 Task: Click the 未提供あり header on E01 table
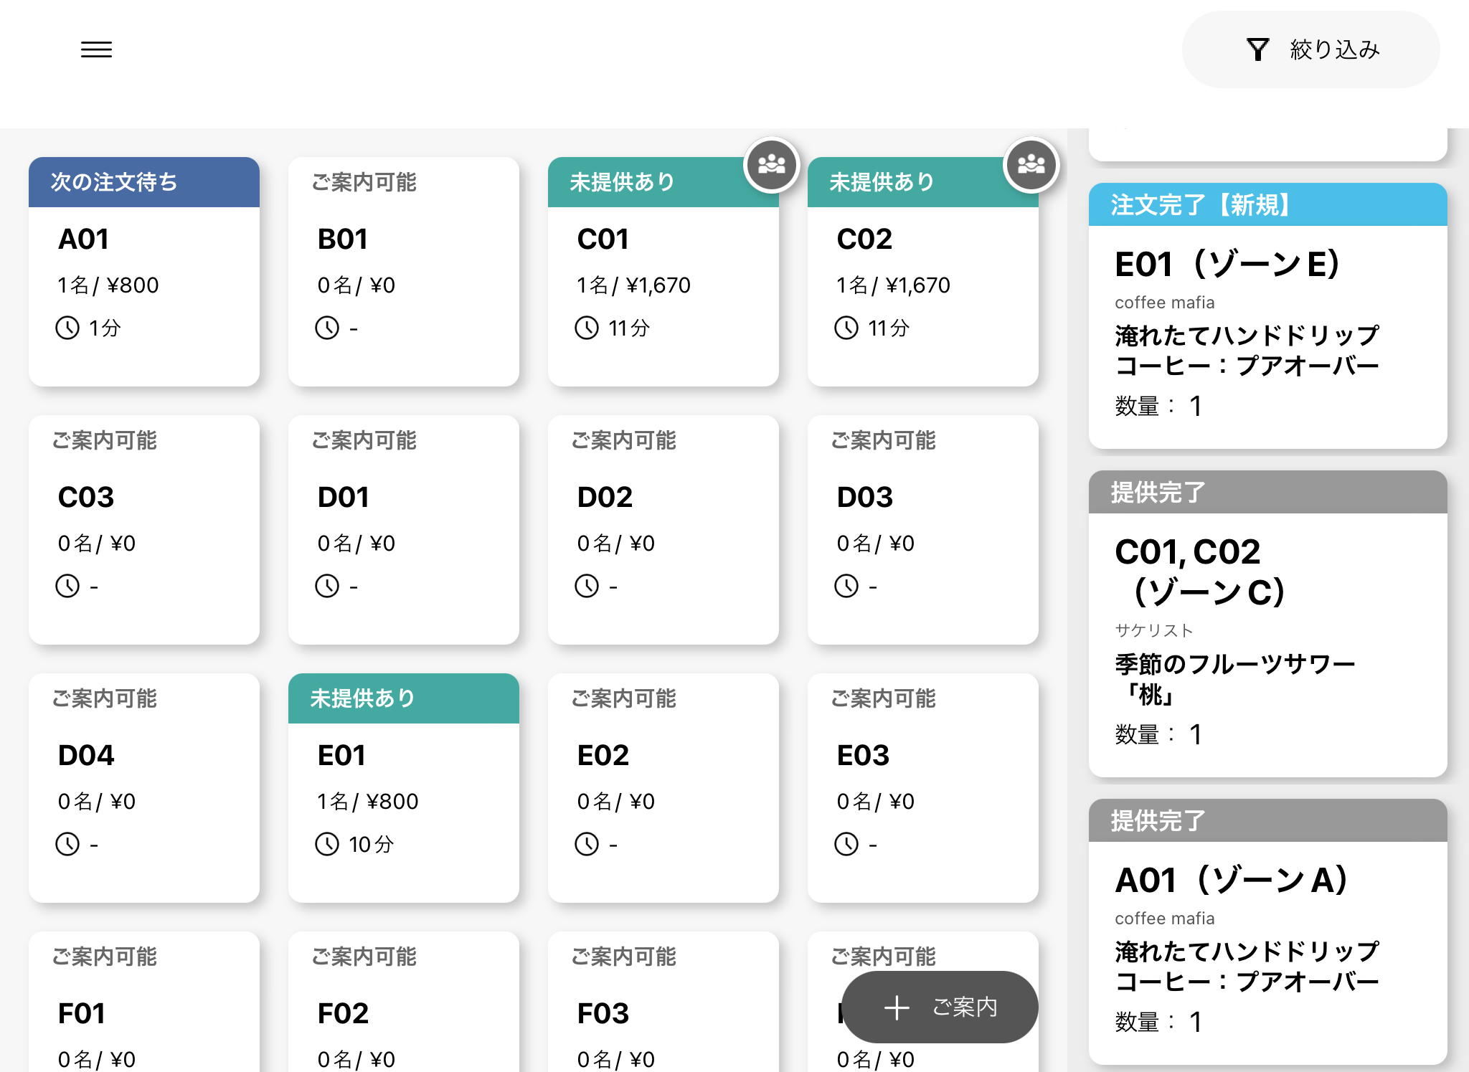[x=404, y=698]
